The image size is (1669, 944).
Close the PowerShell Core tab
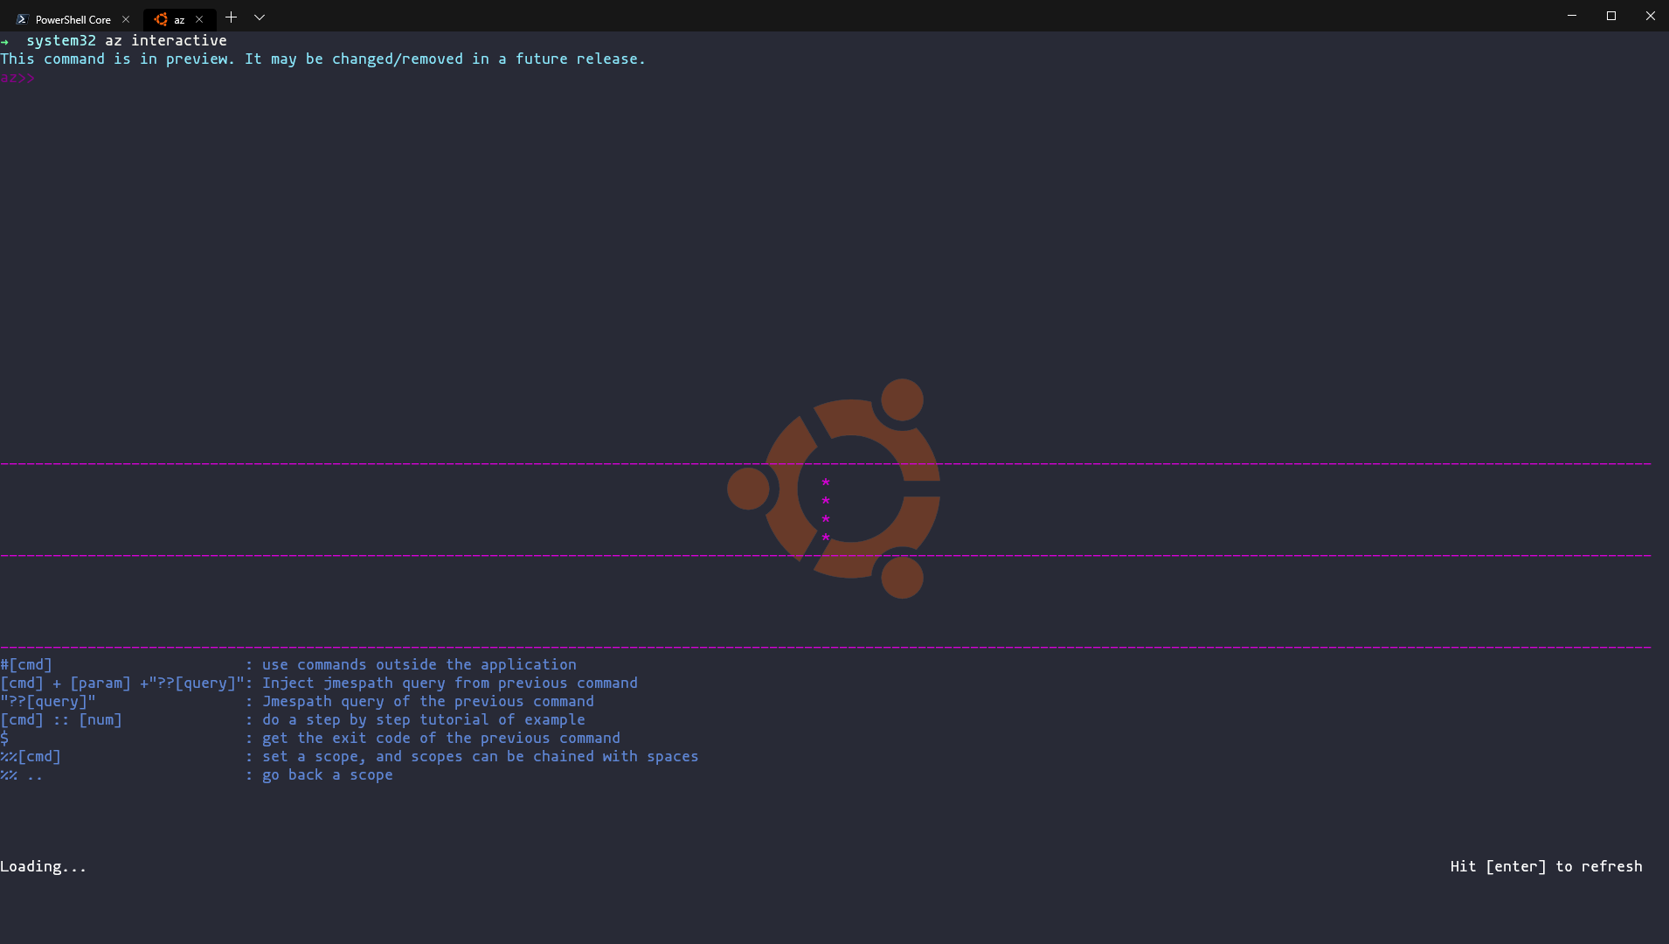click(x=126, y=19)
